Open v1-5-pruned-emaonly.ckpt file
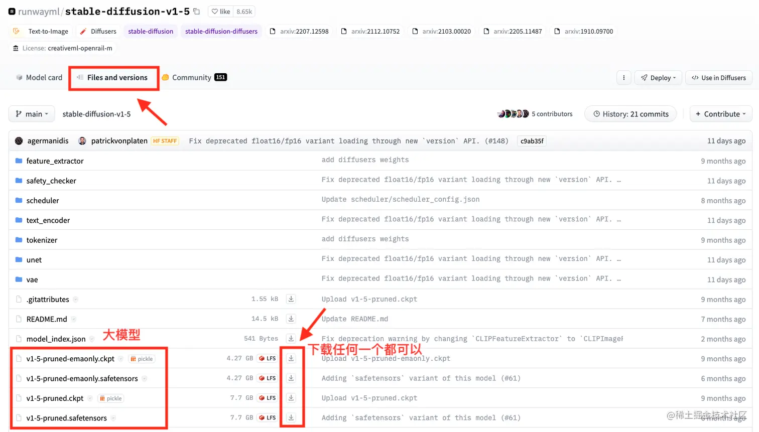Screen dimensions: 759x432 tap(70, 359)
